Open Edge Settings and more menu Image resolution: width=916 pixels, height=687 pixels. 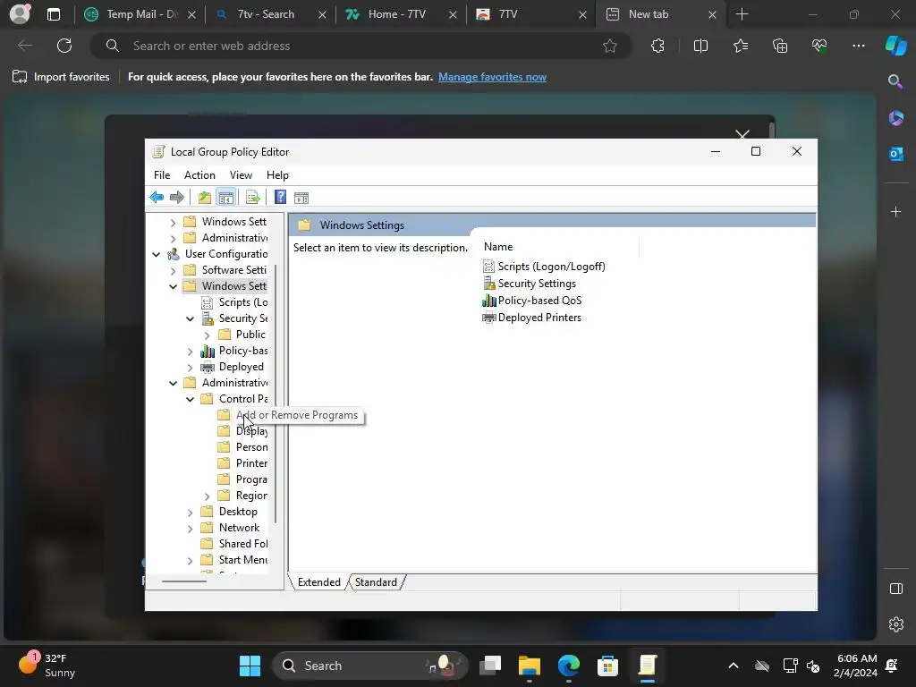(x=858, y=46)
